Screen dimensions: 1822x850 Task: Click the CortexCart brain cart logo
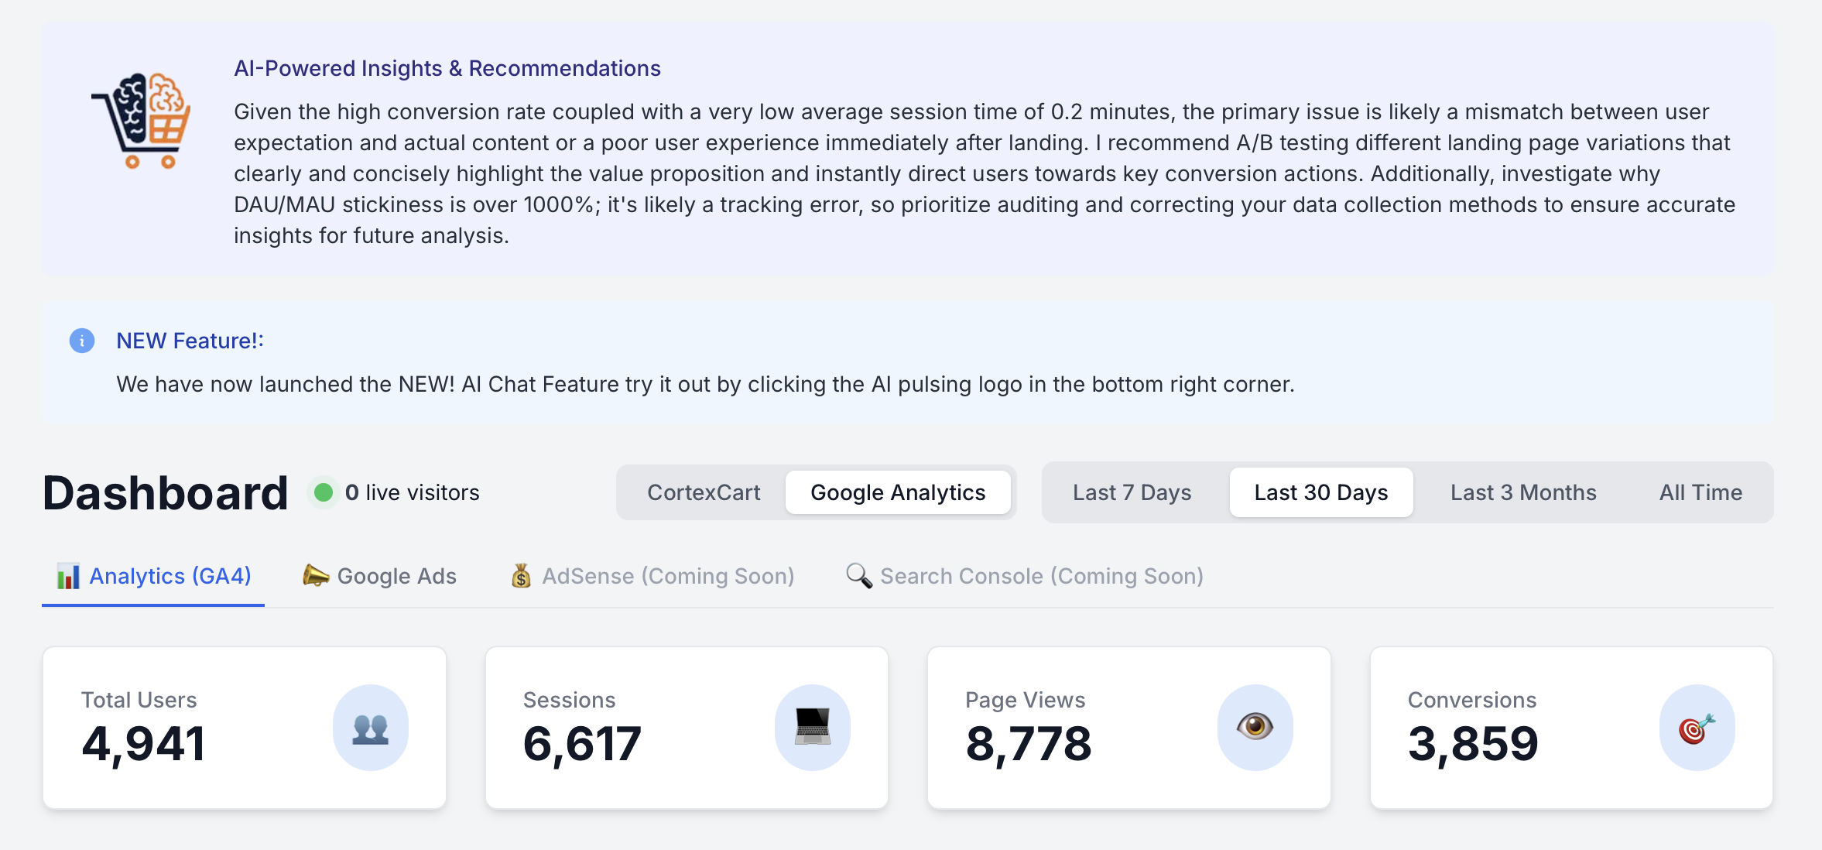(x=142, y=121)
